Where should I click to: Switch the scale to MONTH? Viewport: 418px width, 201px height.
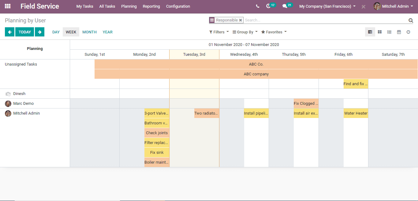click(89, 32)
